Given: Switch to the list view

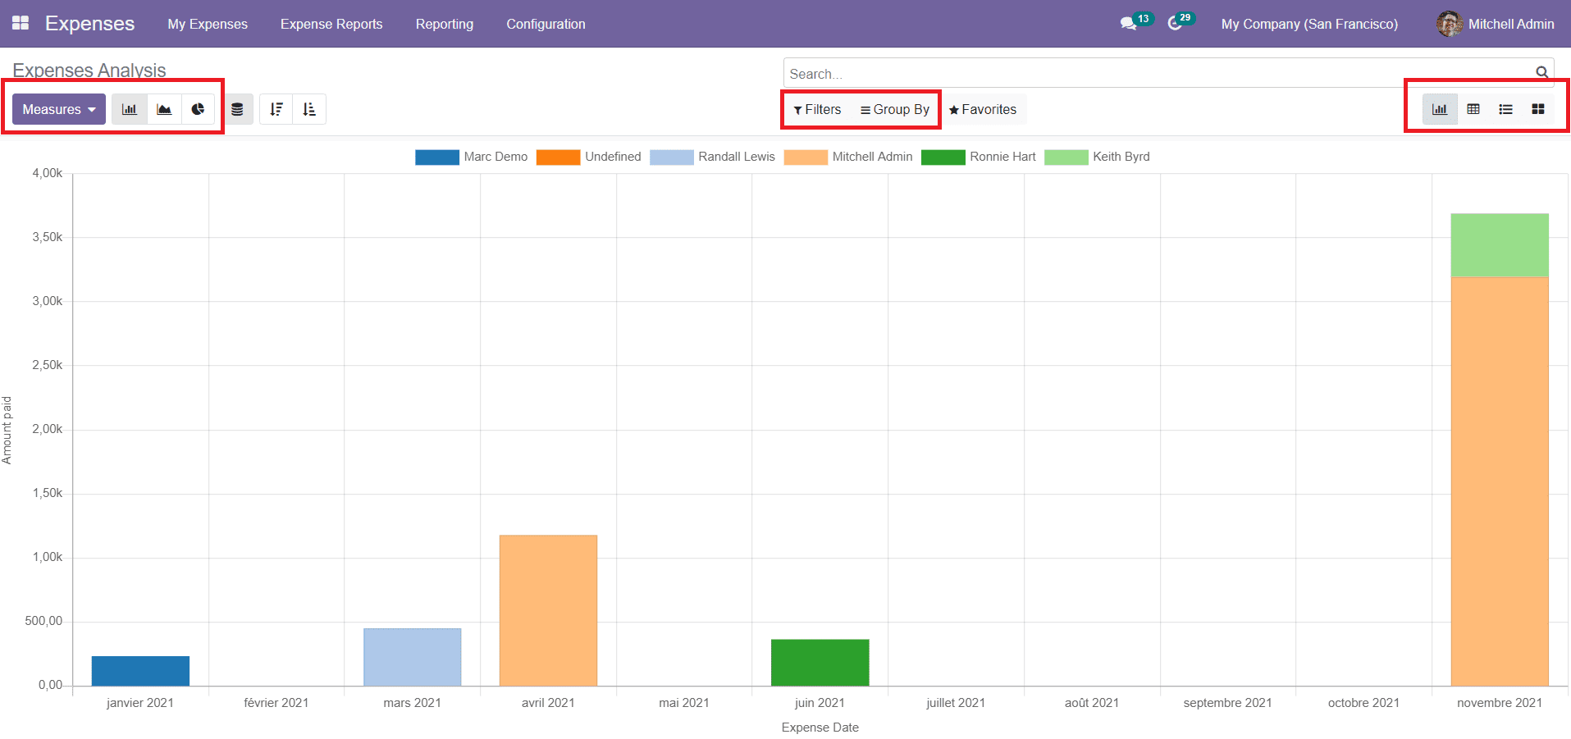Looking at the screenshot, I should (1505, 108).
